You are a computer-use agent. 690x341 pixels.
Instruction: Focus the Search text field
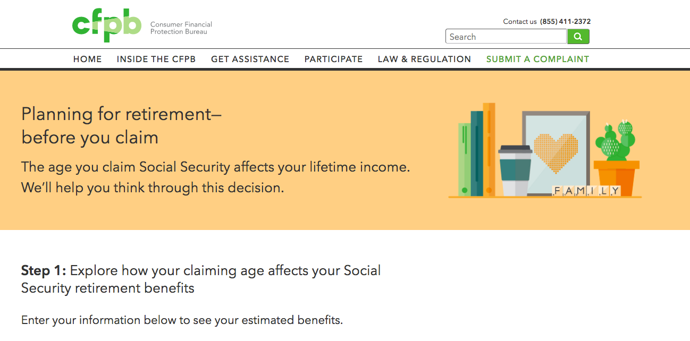(506, 37)
